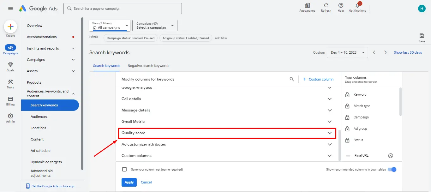
Task: Open the Tools wrench icon
Action: [x=10, y=82]
